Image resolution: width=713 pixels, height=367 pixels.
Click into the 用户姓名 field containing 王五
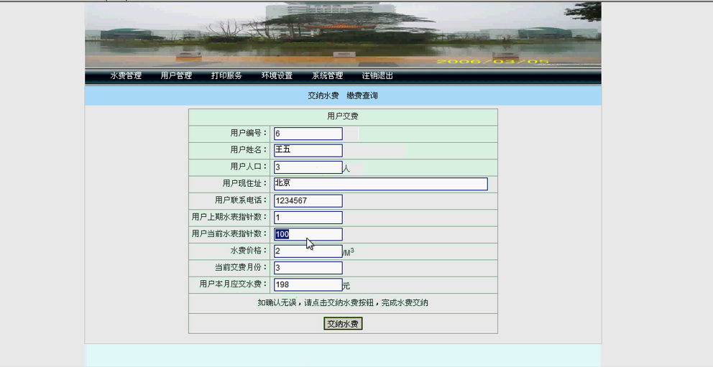coord(308,150)
